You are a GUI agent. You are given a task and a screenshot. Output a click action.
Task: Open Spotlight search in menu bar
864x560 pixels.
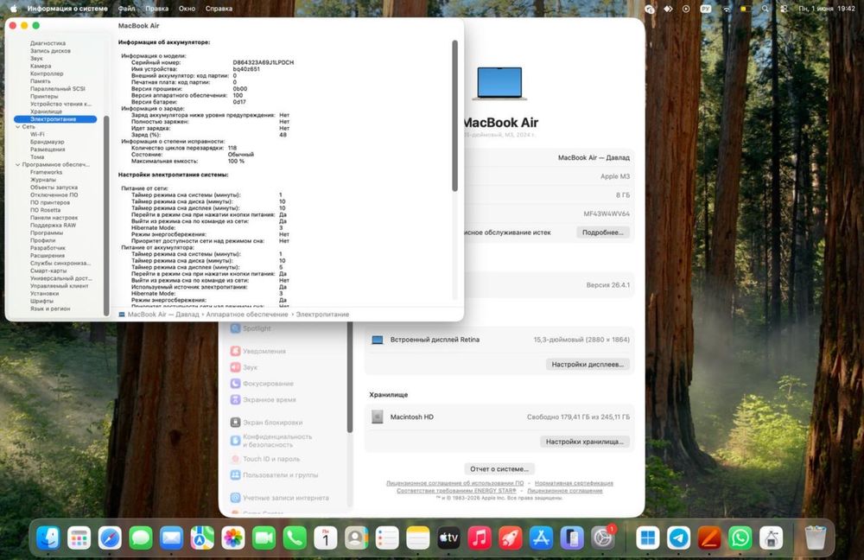tap(765, 9)
